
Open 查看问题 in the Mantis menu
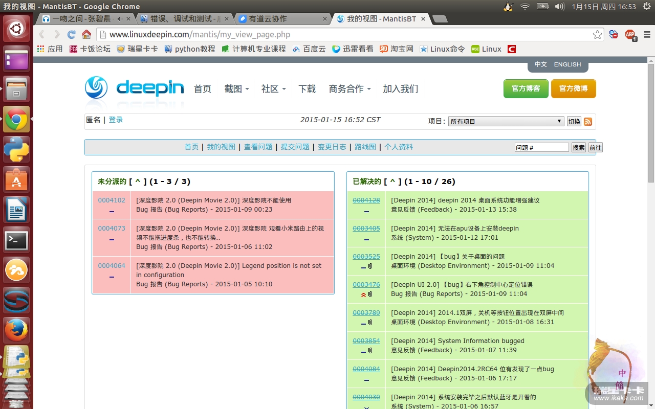click(x=258, y=147)
